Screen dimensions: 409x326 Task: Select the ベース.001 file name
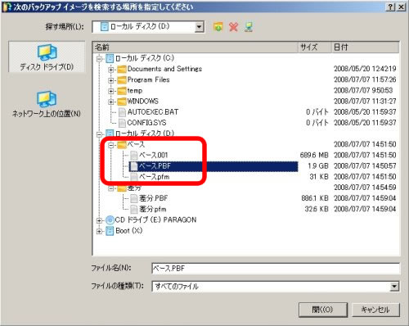[x=153, y=156]
